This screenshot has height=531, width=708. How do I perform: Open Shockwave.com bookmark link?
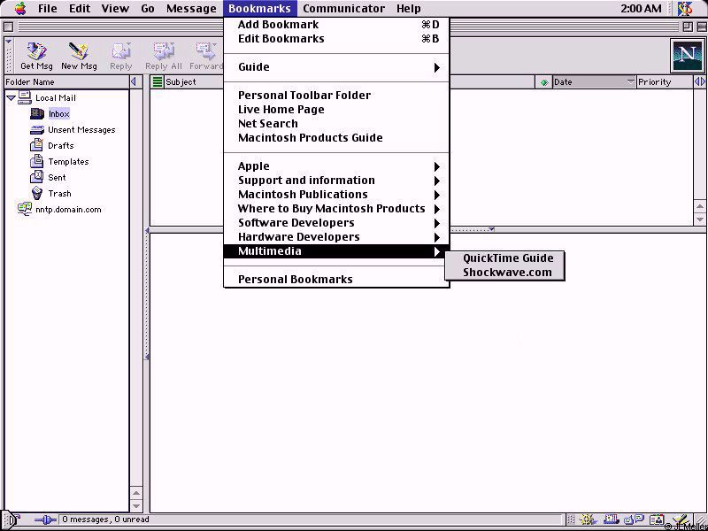[507, 273]
